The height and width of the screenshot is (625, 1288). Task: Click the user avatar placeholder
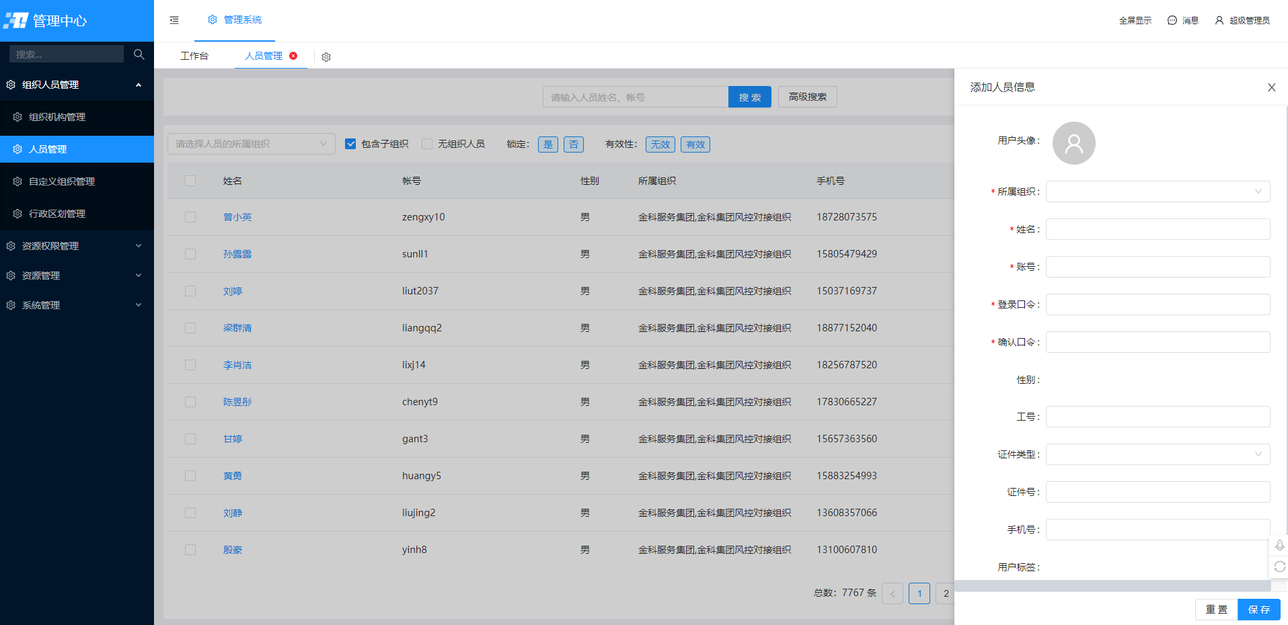point(1073,143)
